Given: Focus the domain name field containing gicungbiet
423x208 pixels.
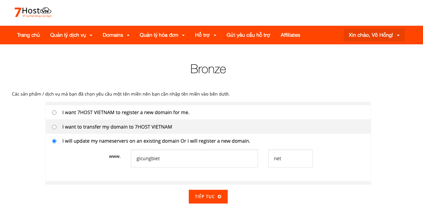Looking at the screenshot, I should (194, 158).
